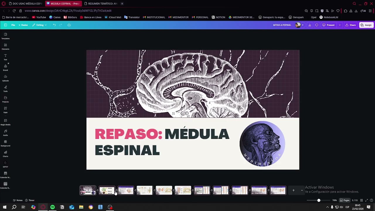Open the Windows Start menu

pyautogui.click(x=5, y=207)
